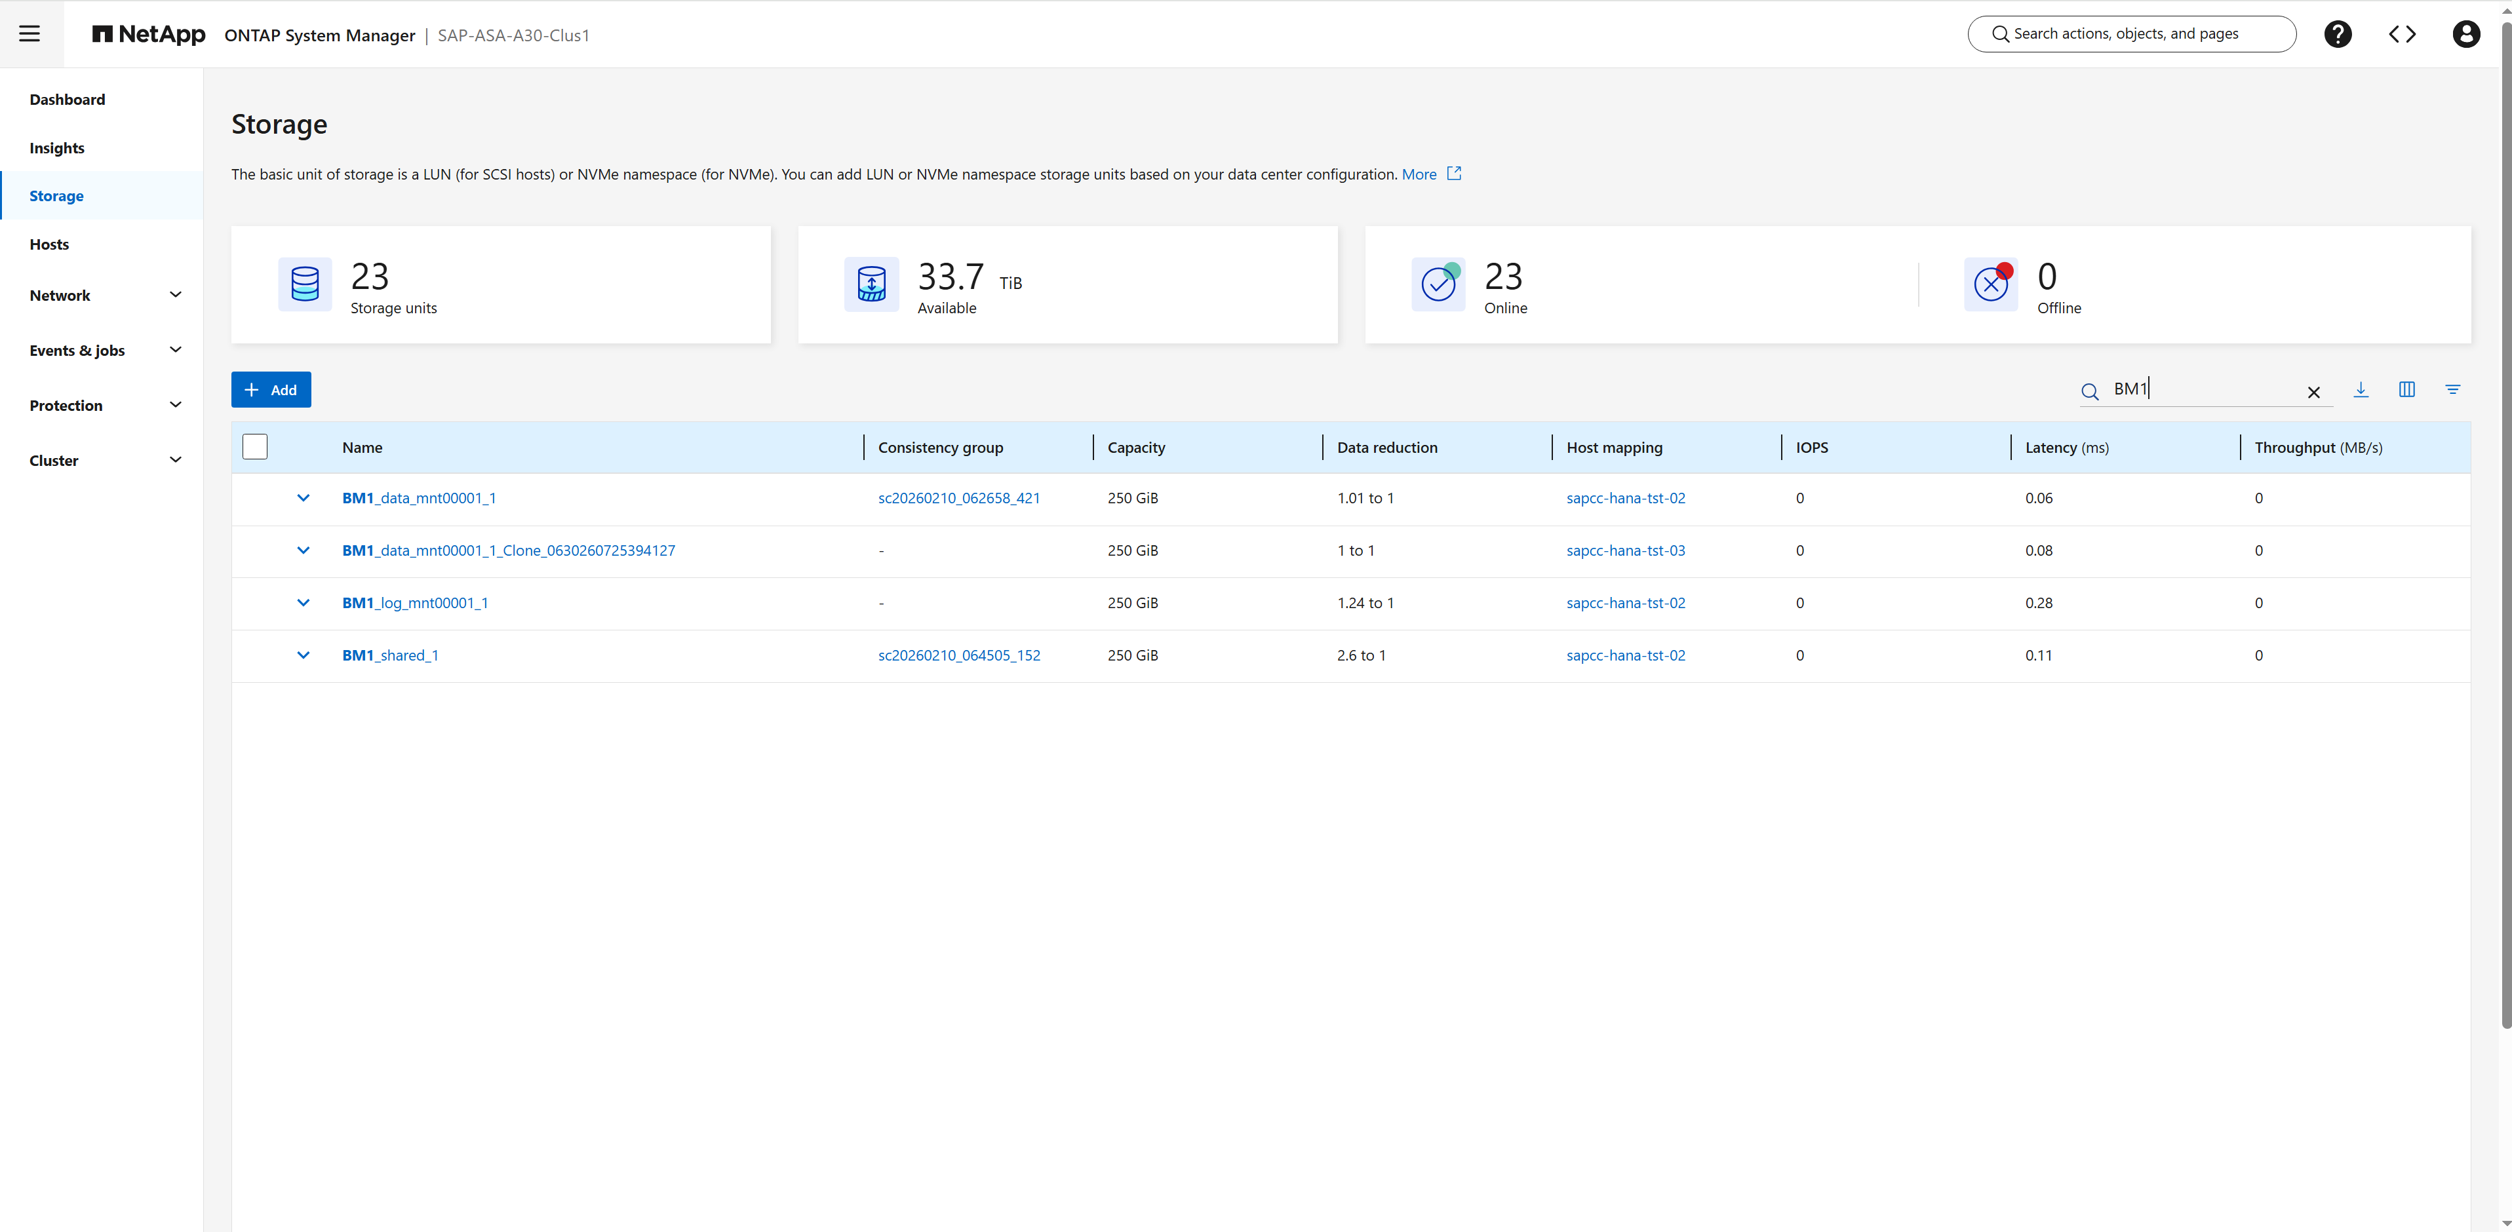Image resolution: width=2512 pixels, height=1232 pixels.
Task: Open the help question mark icon
Action: [2338, 34]
